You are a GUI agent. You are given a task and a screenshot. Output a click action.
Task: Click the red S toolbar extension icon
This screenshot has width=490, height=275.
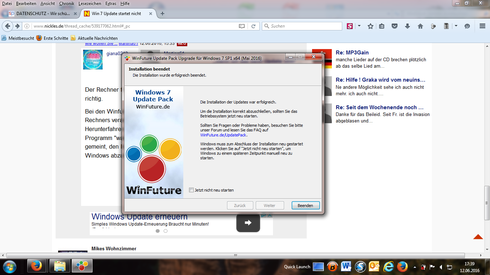coord(350,26)
